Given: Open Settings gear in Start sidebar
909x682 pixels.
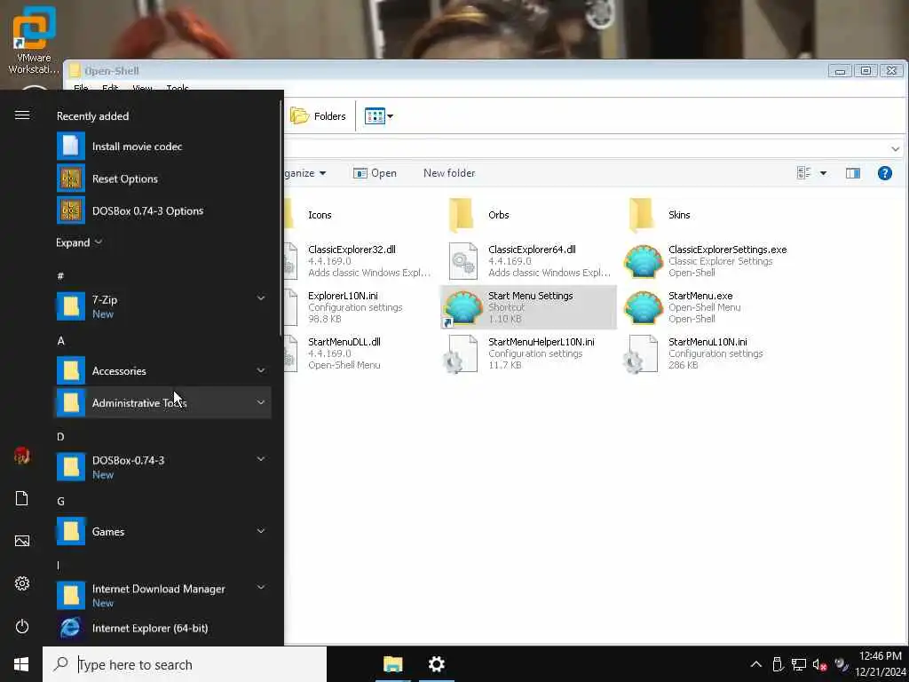Looking at the screenshot, I should tap(22, 583).
